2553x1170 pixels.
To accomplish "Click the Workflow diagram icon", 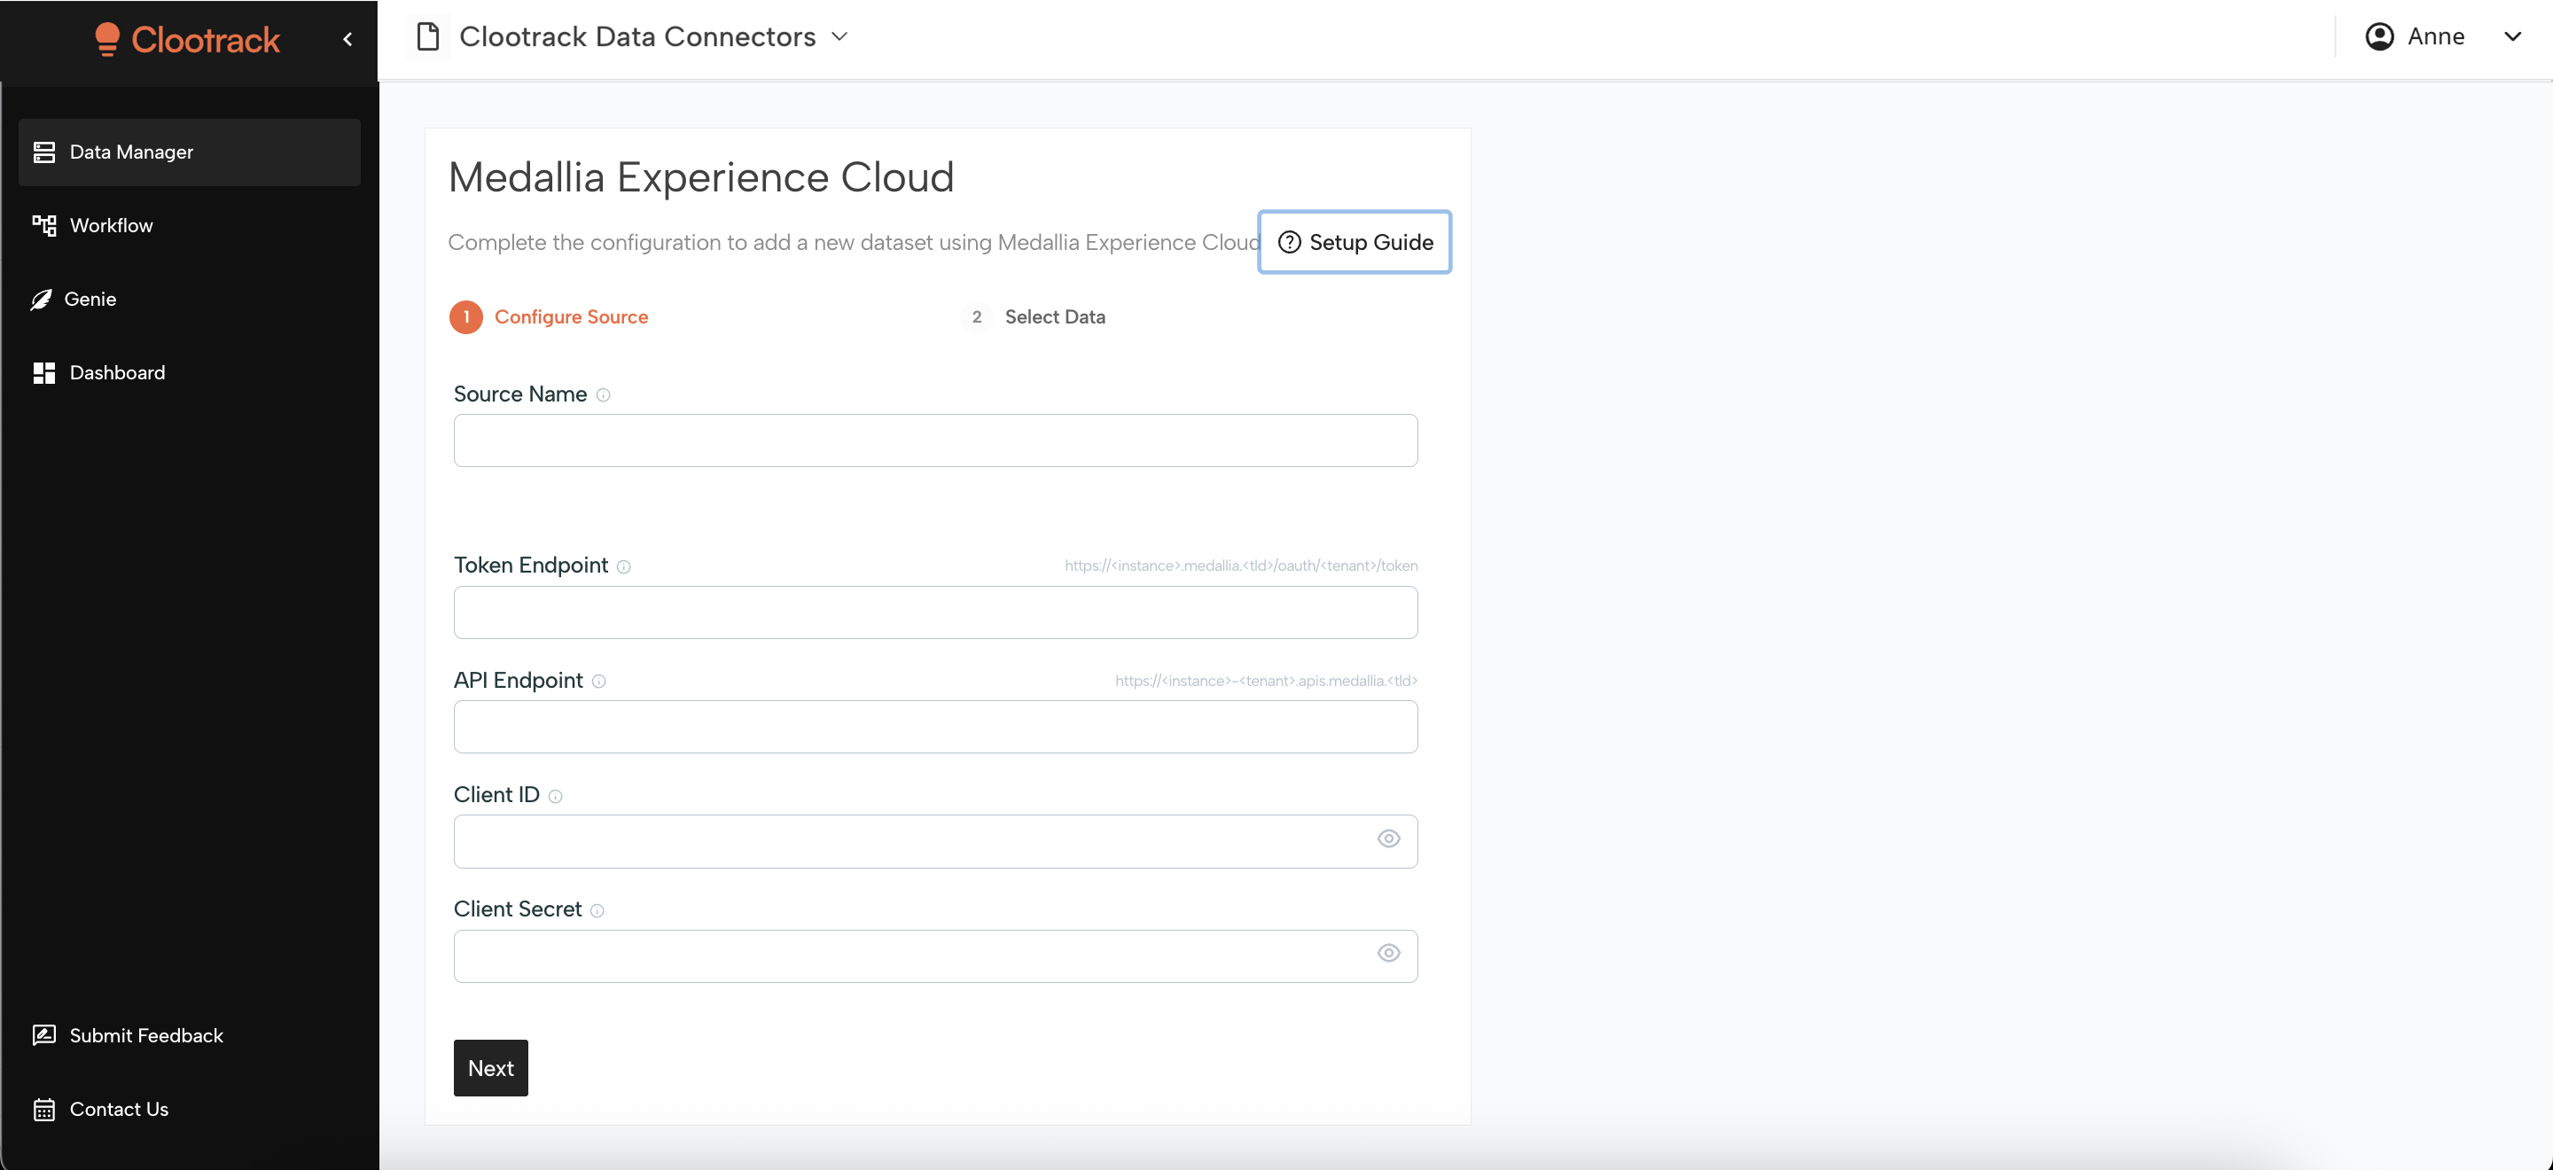I will click(43, 226).
